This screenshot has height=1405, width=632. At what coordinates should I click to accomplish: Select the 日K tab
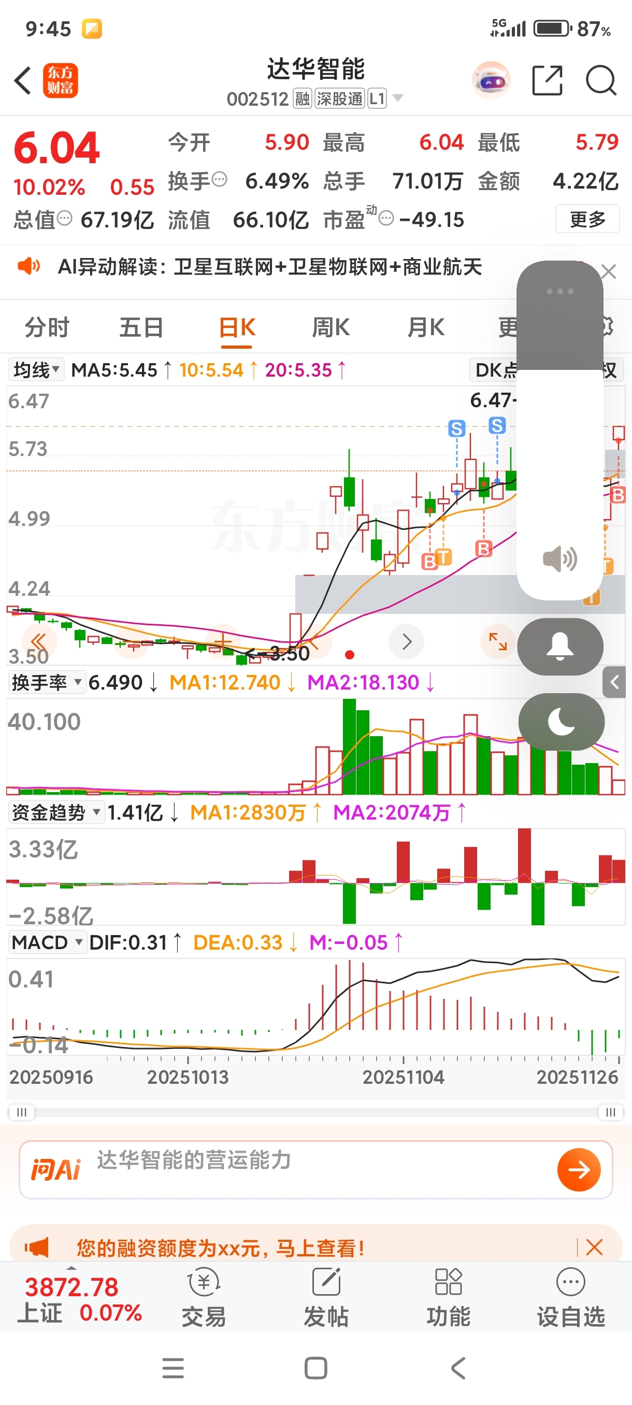237,328
